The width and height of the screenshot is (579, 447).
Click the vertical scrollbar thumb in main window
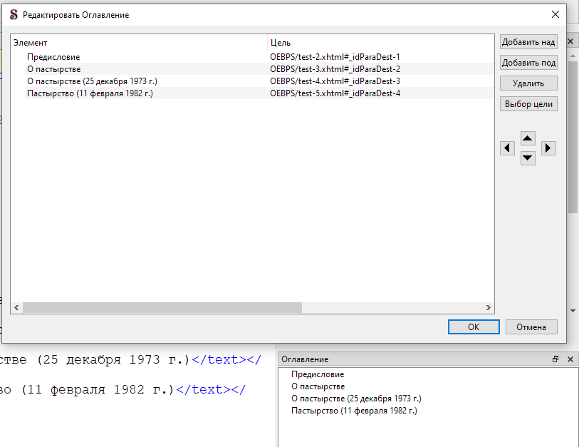573,137
